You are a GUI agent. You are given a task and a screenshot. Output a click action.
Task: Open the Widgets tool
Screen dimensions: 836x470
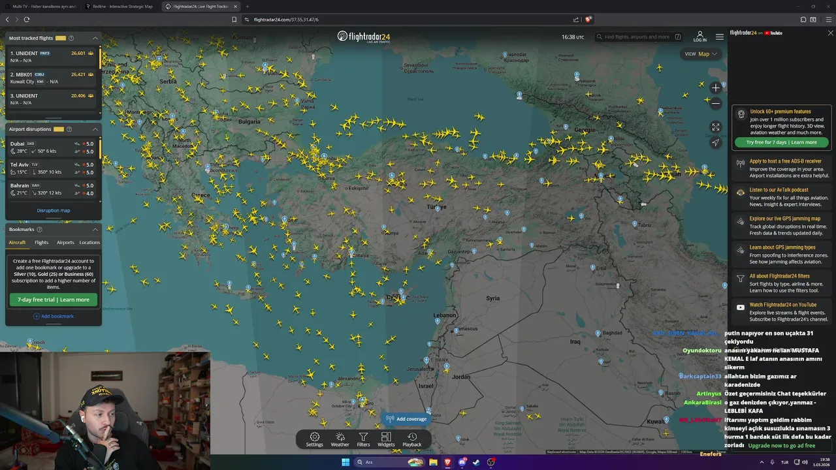386,439
